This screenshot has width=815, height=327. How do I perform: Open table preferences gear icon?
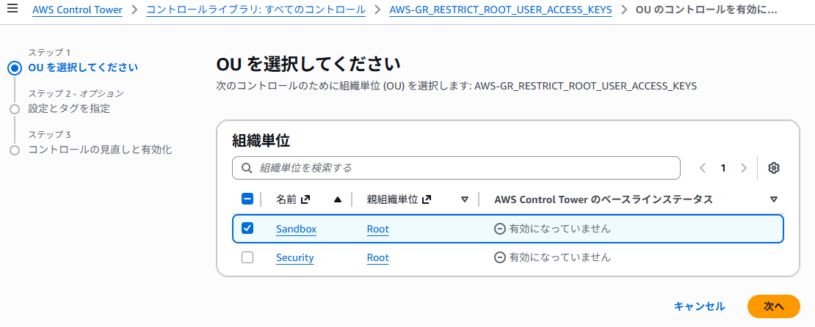click(x=773, y=168)
